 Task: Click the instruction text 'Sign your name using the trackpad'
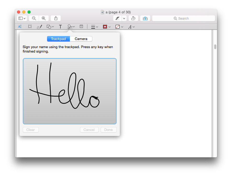click(x=51, y=47)
